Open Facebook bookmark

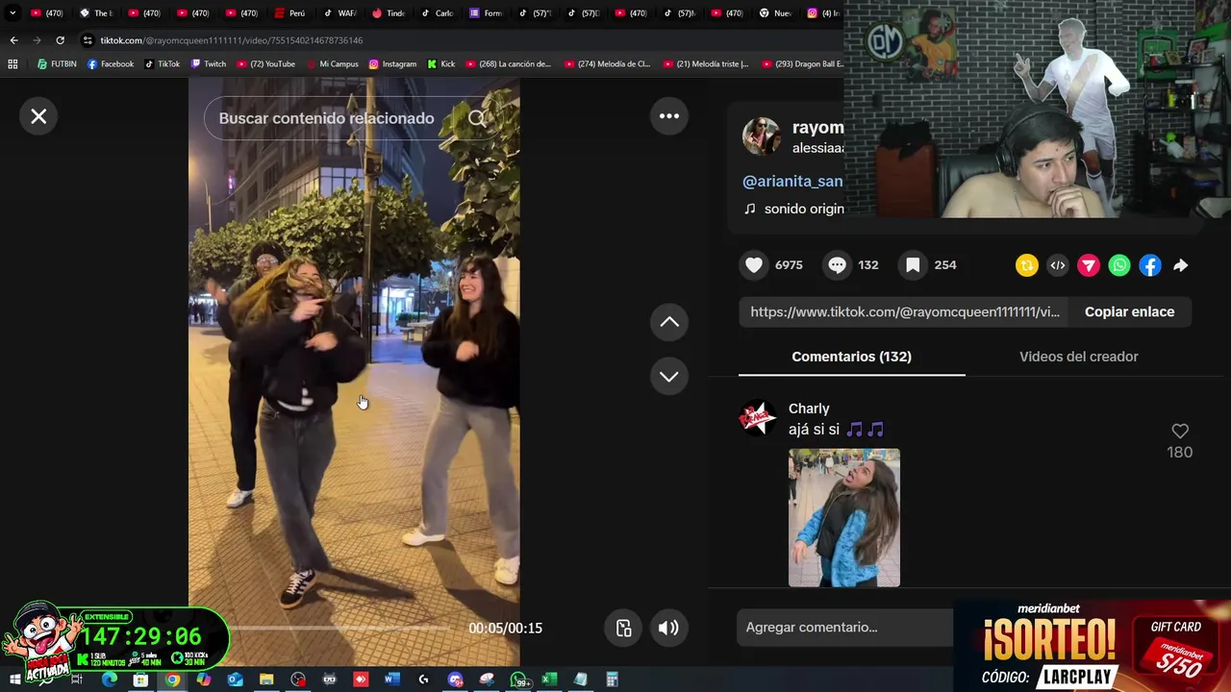coord(111,64)
